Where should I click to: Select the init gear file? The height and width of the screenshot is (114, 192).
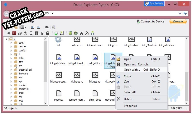coord(58,42)
